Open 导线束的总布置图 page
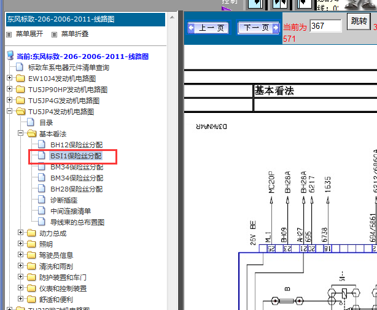 coord(77,222)
